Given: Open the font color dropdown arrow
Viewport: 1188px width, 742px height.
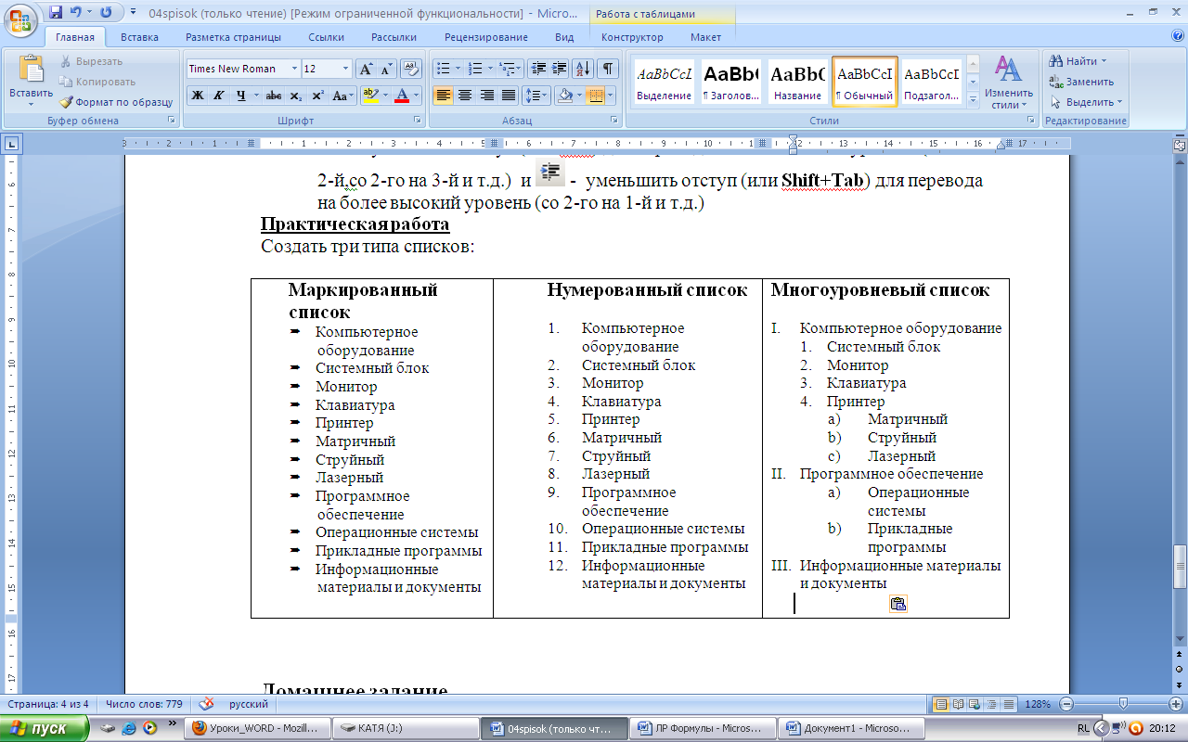Looking at the screenshot, I should coord(416,96).
